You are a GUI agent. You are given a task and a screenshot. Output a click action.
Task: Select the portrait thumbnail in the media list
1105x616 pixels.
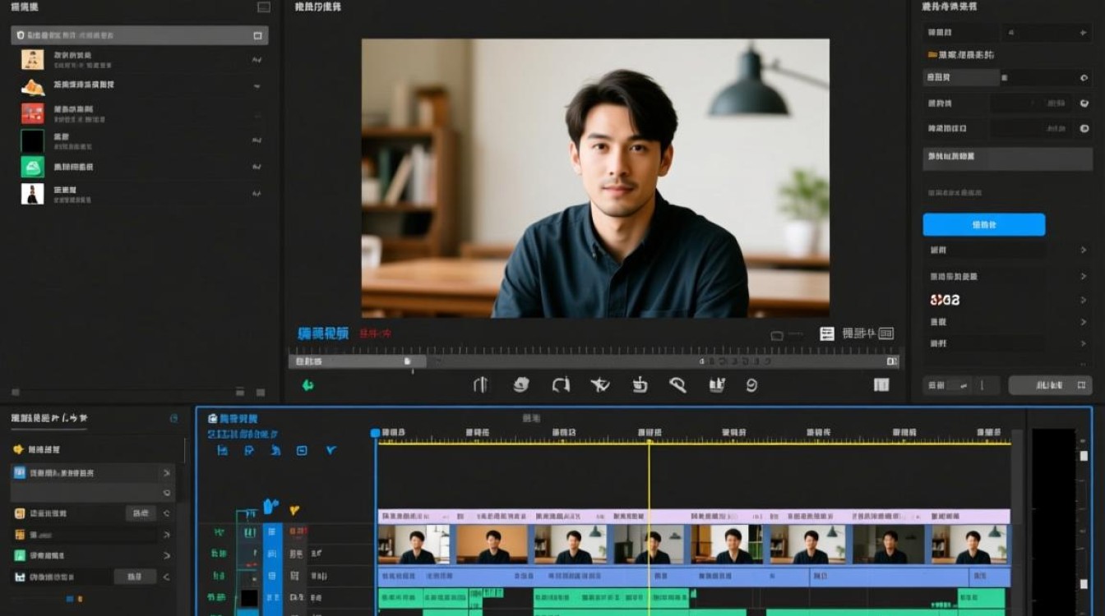pyautogui.click(x=32, y=59)
